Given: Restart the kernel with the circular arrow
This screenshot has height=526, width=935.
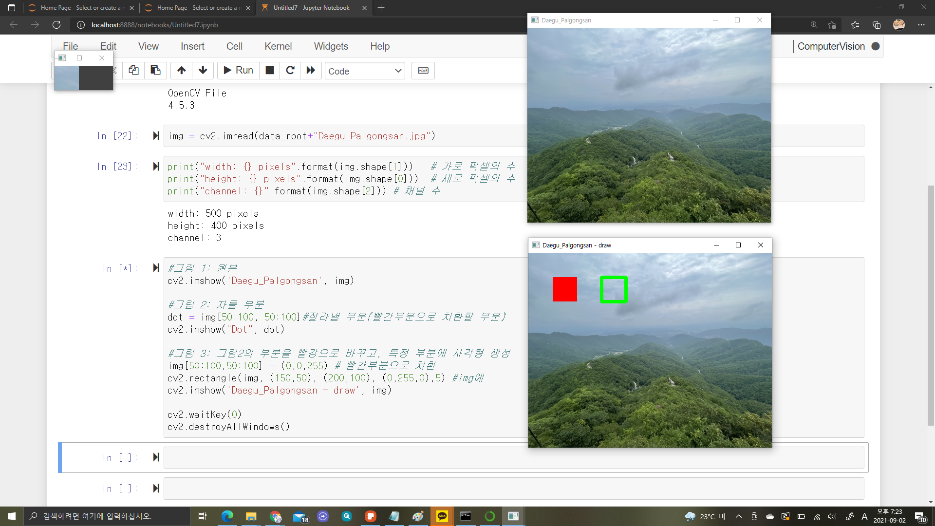Looking at the screenshot, I should coord(290,71).
